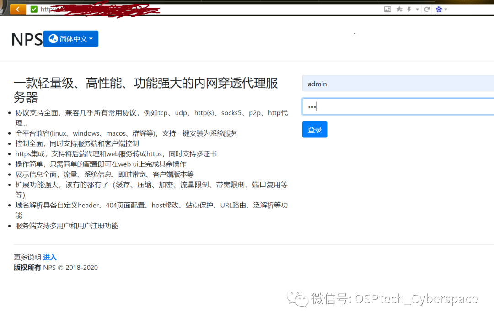Click the heading '一款轻量级、高性能、功能强大的内网穿透代理服务器'
Viewport: 494px width, 322px height.
click(x=145, y=90)
